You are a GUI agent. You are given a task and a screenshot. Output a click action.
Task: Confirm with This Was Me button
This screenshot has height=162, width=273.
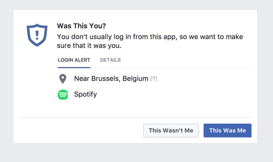(227, 130)
